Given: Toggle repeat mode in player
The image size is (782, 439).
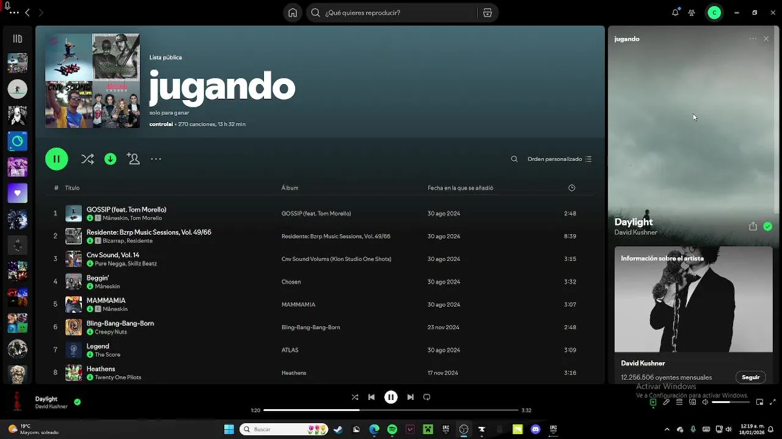Looking at the screenshot, I should point(427,397).
